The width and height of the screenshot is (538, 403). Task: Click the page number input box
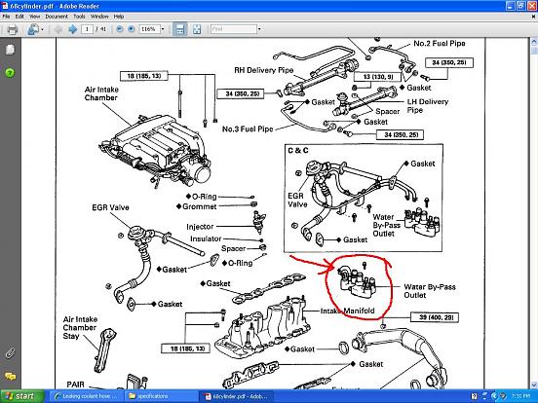point(87,29)
